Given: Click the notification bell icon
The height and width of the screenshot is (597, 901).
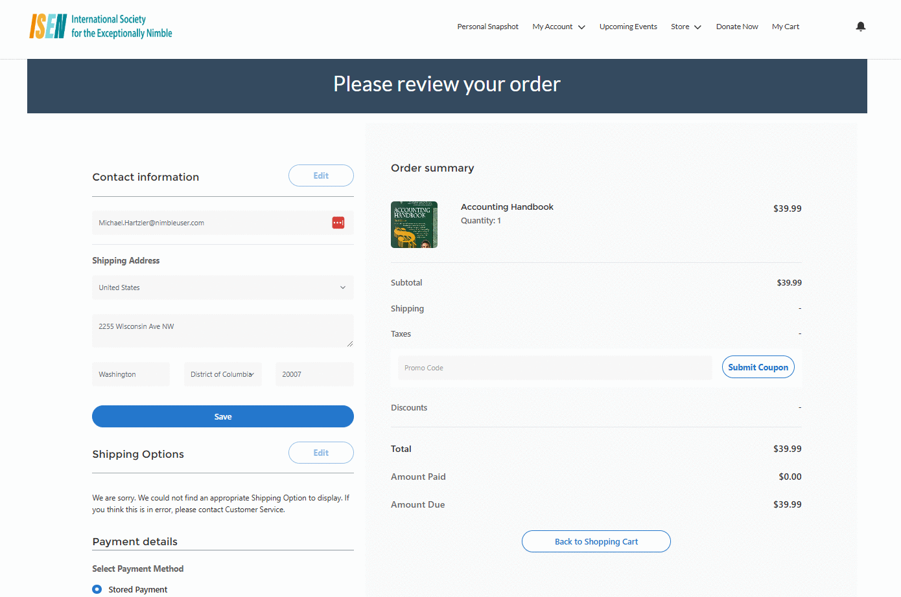Looking at the screenshot, I should coord(860,27).
